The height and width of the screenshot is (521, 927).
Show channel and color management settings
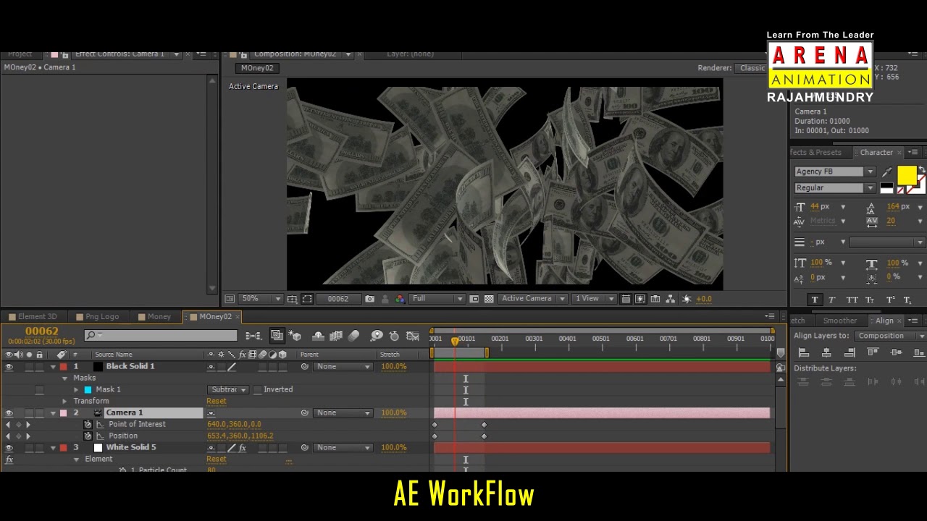[x=400, y=299]
